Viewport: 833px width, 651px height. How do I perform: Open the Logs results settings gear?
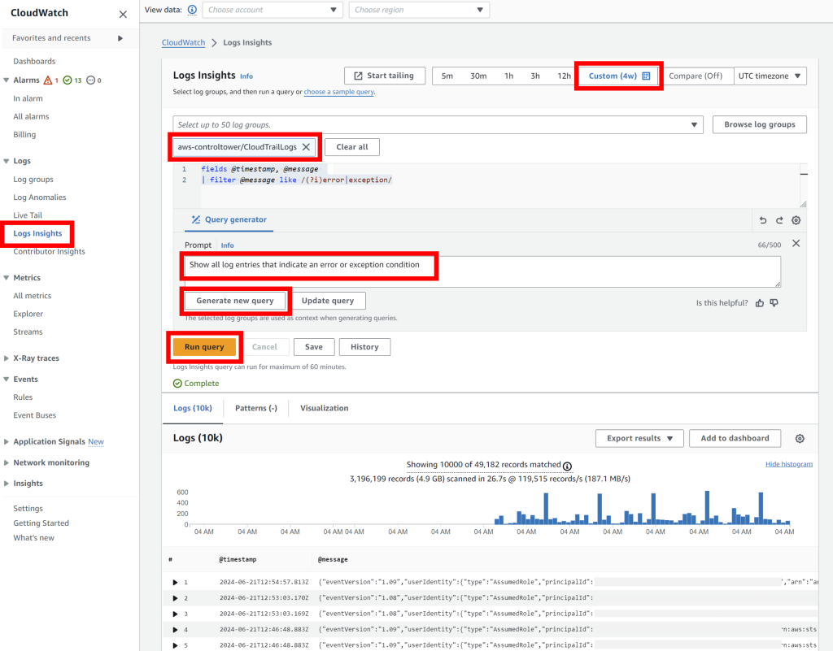coord(799,438)
